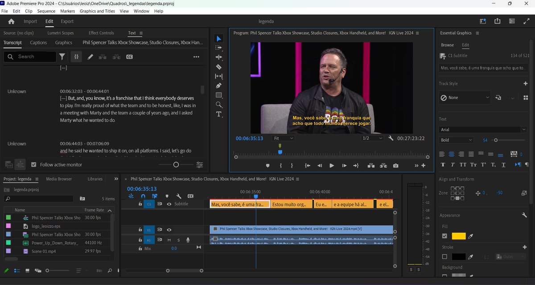Select the Razor tool
Viewport: 535px width, 285px height.
pos(219,66)
